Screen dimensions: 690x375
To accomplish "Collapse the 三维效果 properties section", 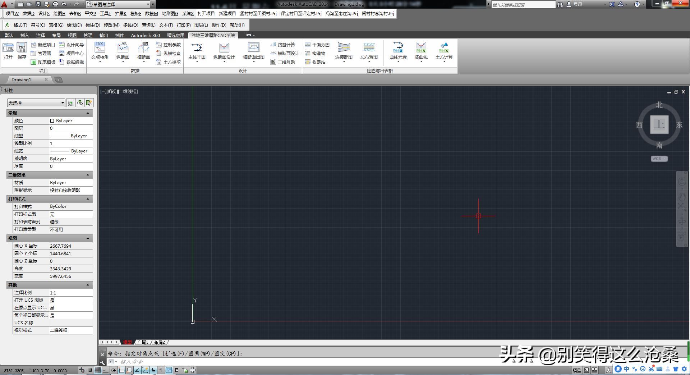I will (88, 175).
